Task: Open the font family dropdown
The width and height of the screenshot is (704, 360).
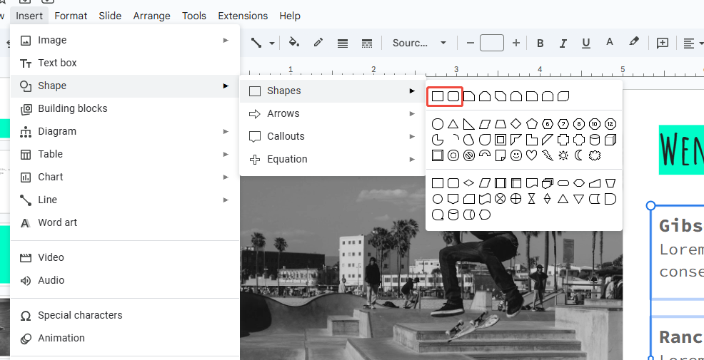Action: (419, 43)
